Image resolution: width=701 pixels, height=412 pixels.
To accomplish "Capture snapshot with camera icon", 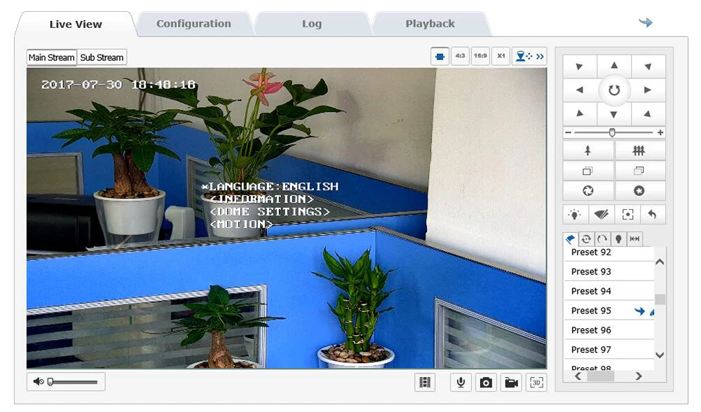I will tap(486, 382).
